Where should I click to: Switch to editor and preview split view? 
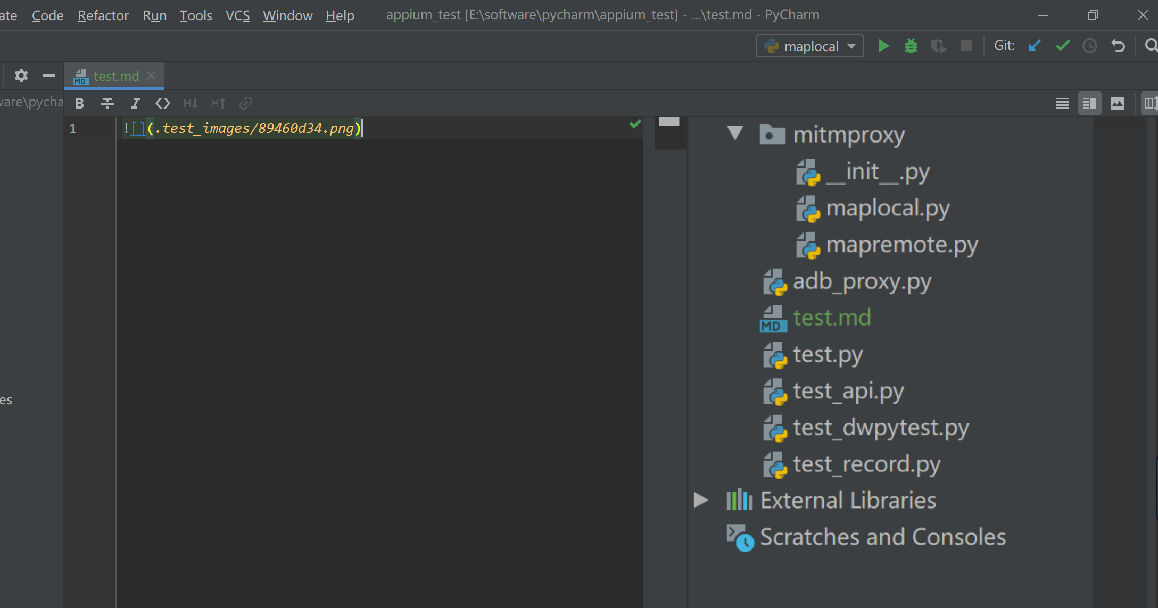pyautogui.click(x=1089, y=103)
